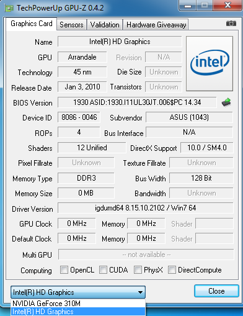Toggle the DirectCompute checkbox
The height and width of the screenshot is (316, 243).
[172, 269]
